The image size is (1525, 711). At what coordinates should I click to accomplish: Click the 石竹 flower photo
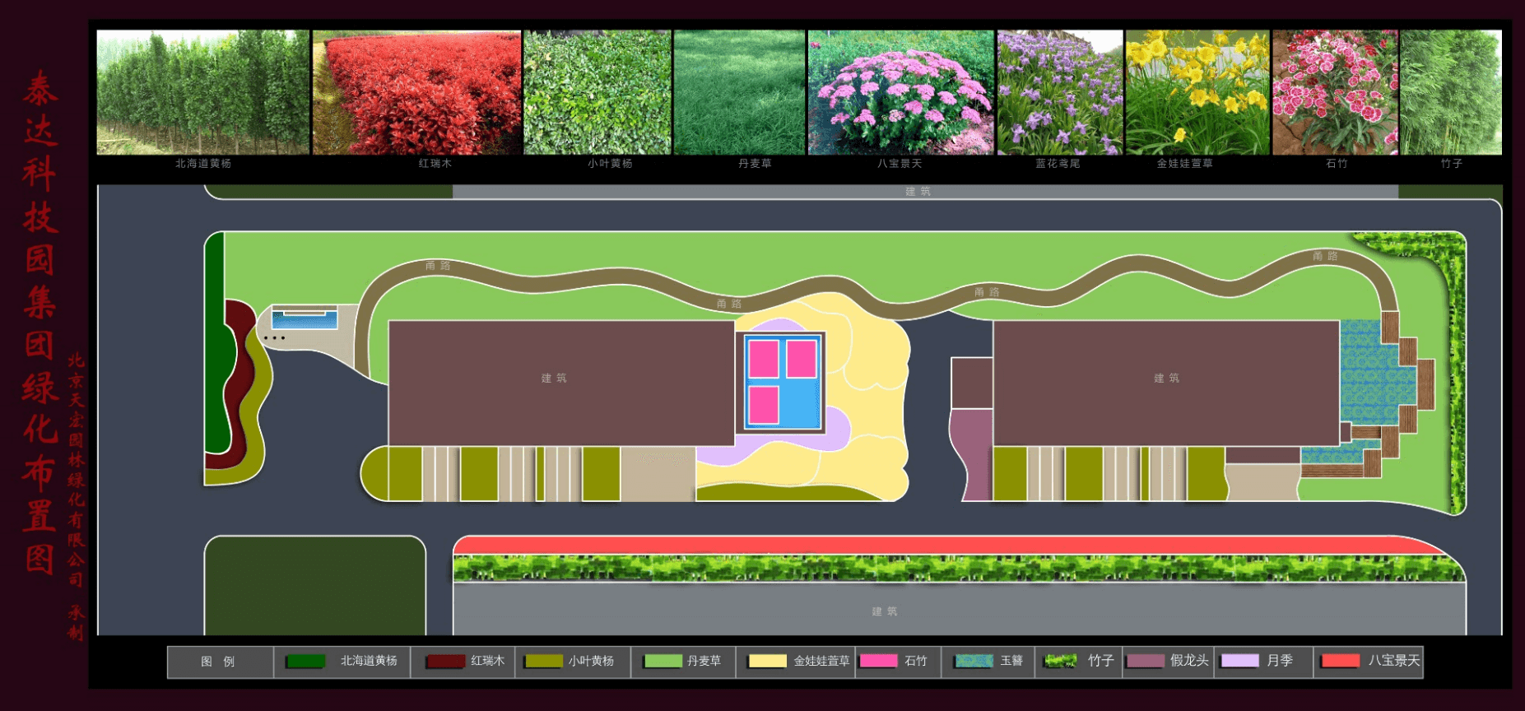pyautogui.click(x=1335, y=92)
